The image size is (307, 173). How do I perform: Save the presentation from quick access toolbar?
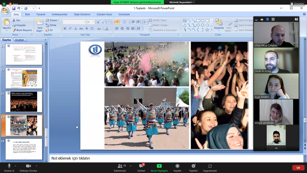point(13,8)
